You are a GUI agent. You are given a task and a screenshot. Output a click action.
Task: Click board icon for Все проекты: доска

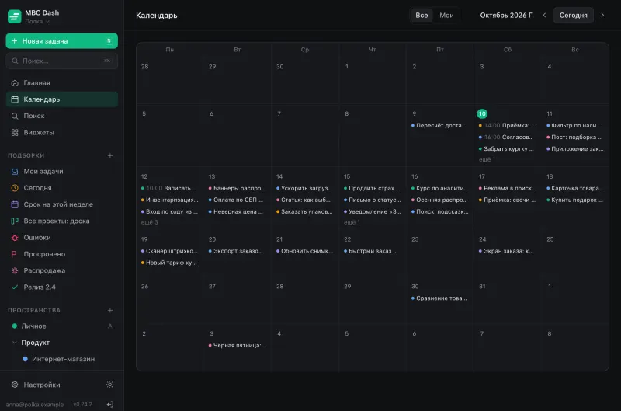(15, 221)
